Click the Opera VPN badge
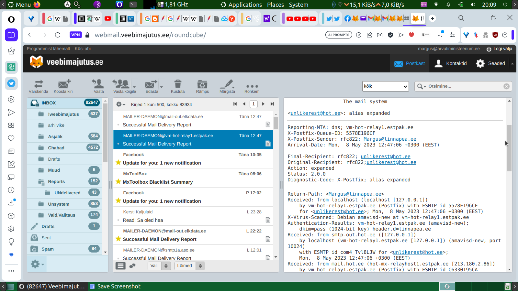 (75, 35)
